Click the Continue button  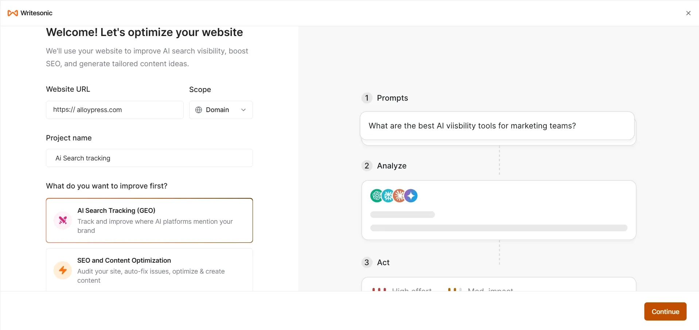coord(665,311)
